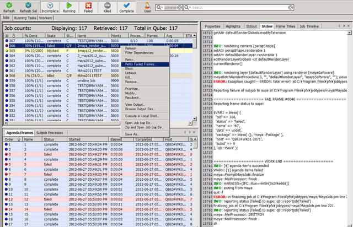Image resolution: width=353 pixels, height=227 pixels.
Task: Open the Properties tab
Action: tap(212, 26)
